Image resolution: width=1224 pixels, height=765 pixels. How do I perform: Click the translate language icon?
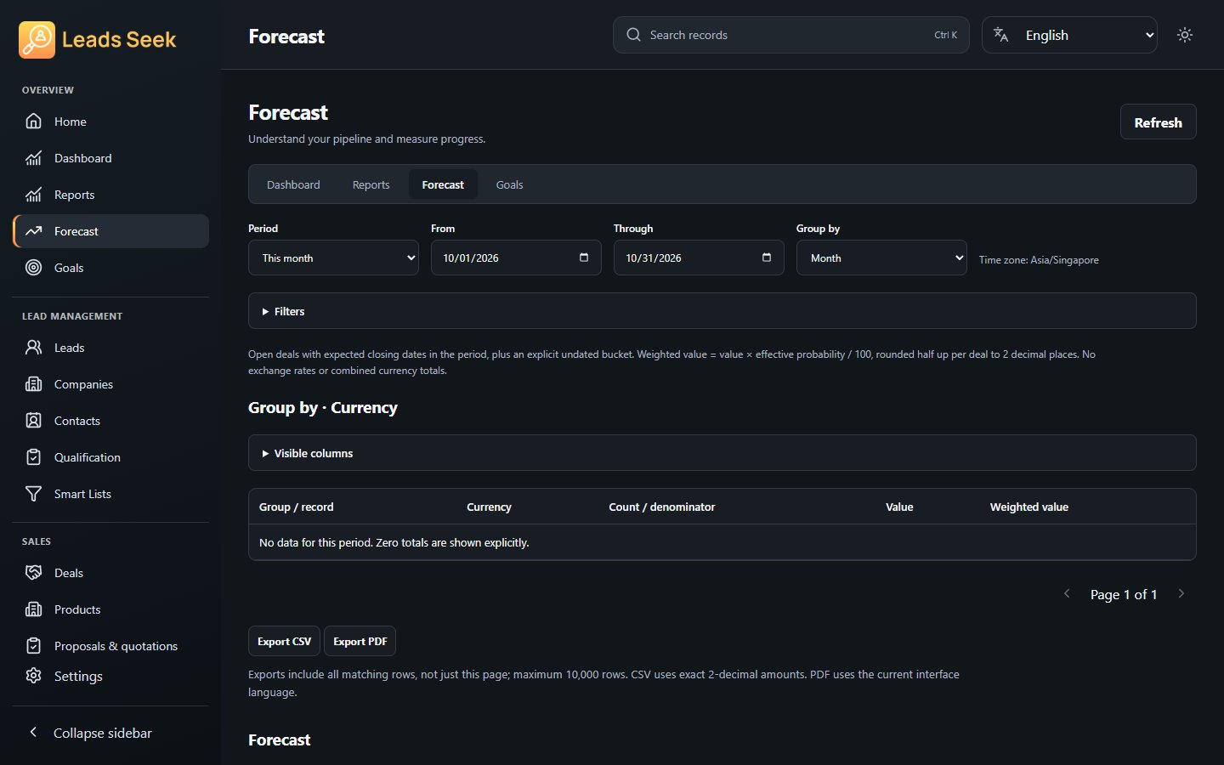coord(1001,35)
